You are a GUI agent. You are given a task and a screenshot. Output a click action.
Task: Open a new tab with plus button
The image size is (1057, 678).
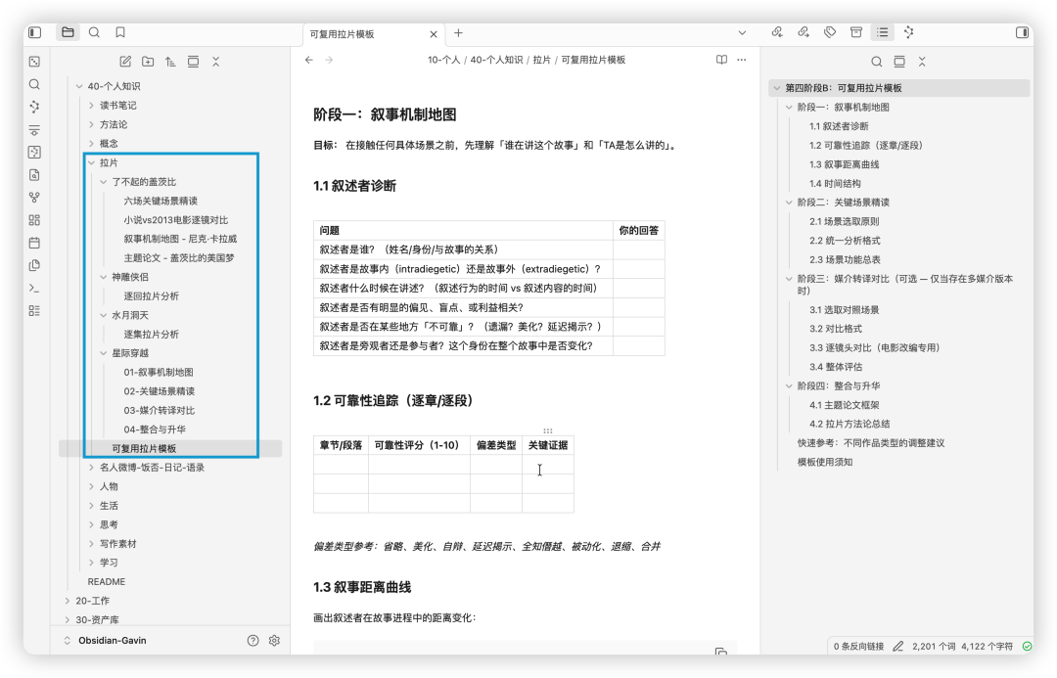click(x=458, y=33)
